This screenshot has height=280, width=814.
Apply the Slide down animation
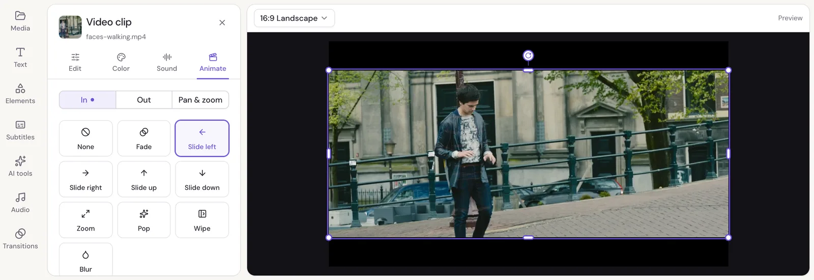(202, 179)
